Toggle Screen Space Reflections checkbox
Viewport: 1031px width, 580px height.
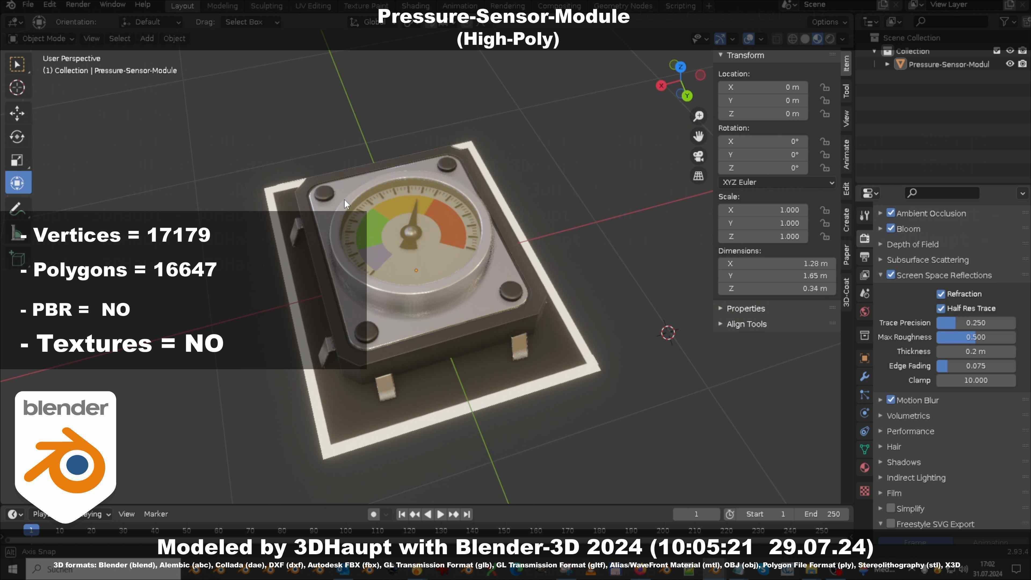click(891, 275)
